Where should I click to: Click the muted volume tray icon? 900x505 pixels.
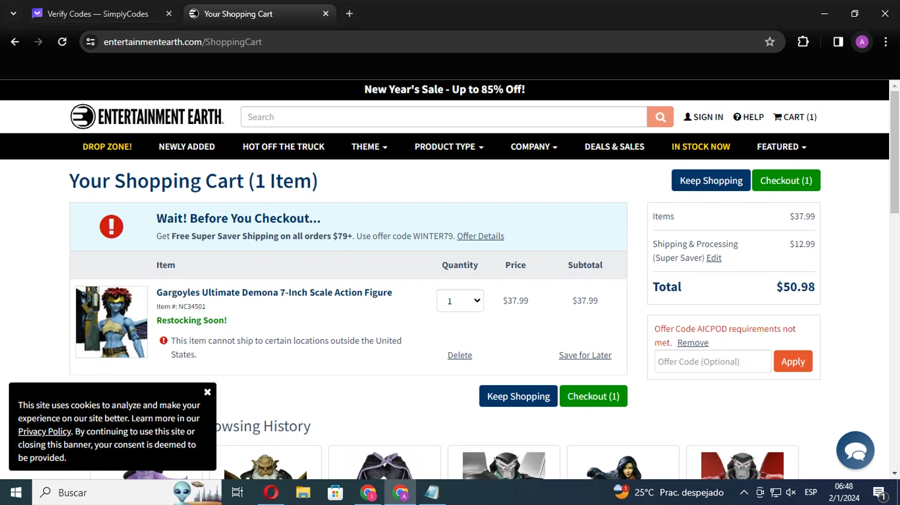(x=791, y=492)
